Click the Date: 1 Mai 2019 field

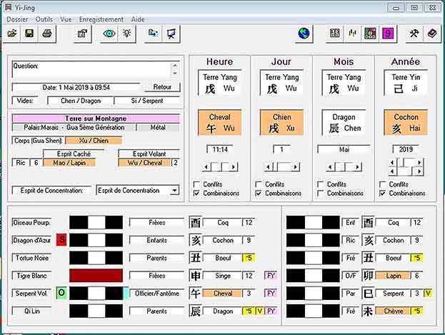[76, 87]
